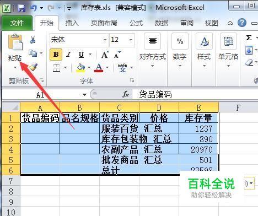
Task: Select the 品名规格 header cell
Action: pyautogui.click(x=79, y=118)
